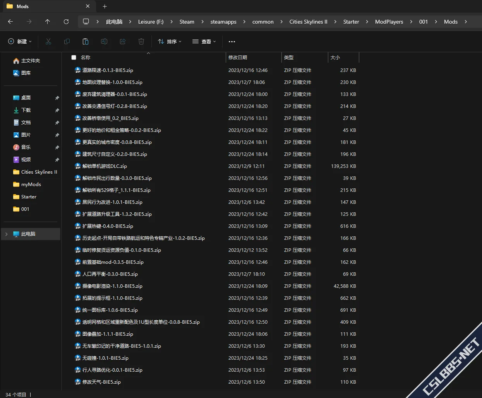
Task: Navigate to Leisure (F:) breadcrumb
Action: pyautogui.click(x=151, y=22)
